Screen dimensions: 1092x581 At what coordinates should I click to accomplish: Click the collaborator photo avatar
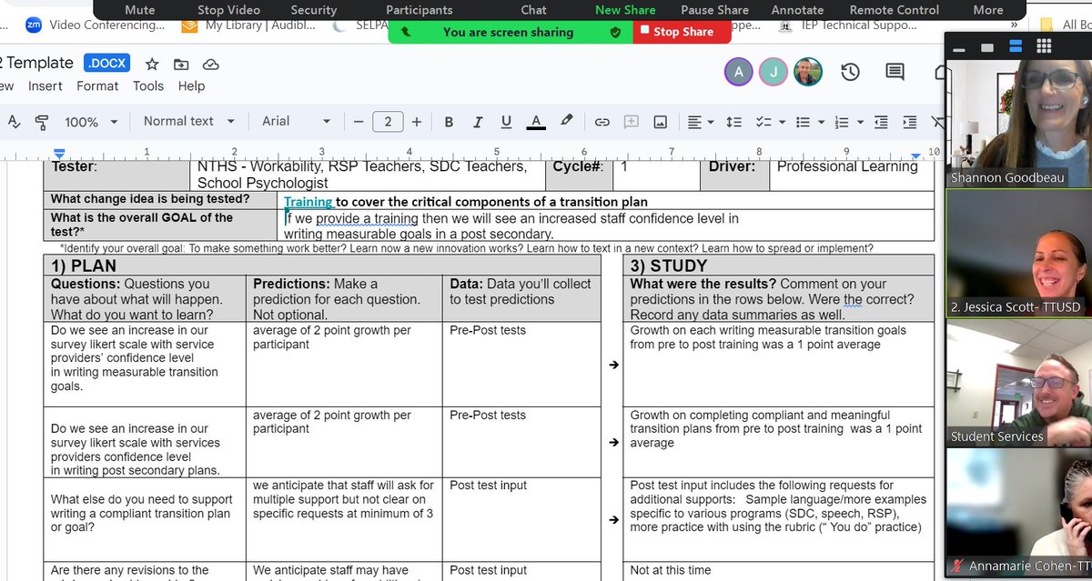[x=808, y=72]
